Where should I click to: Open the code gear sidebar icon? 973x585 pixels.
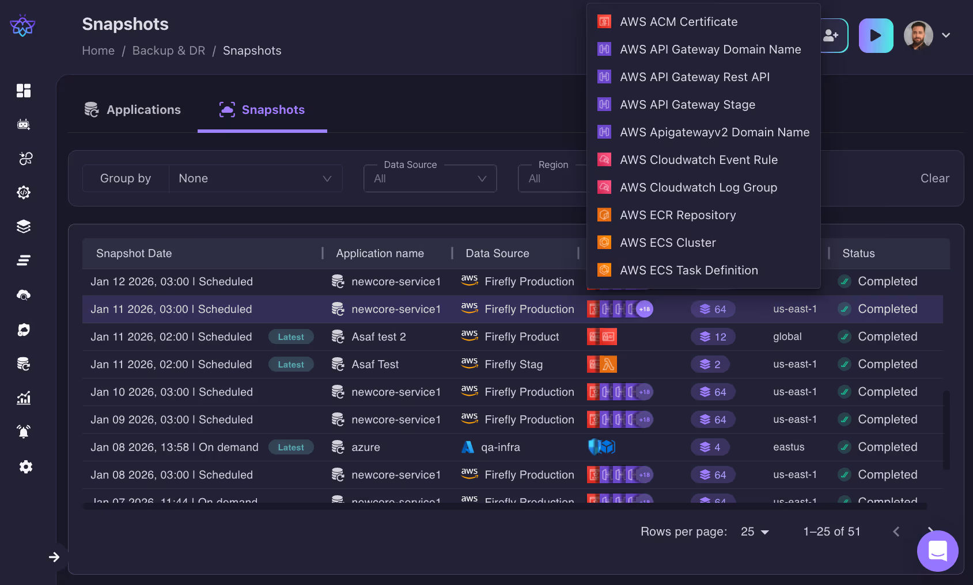point(24,192)
